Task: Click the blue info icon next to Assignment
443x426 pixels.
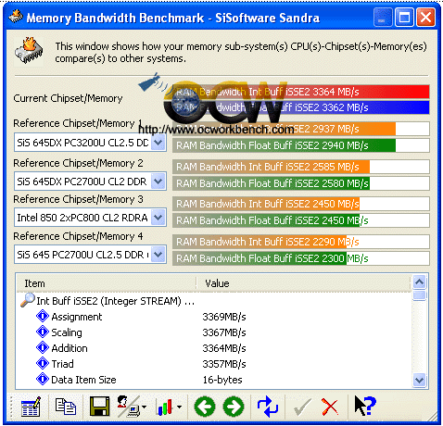Action: [x=43, y=316]
